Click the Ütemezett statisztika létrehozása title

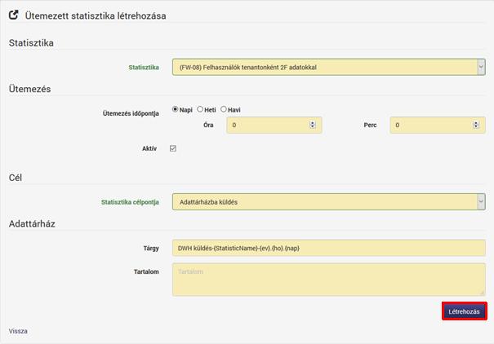pos(96,15)
